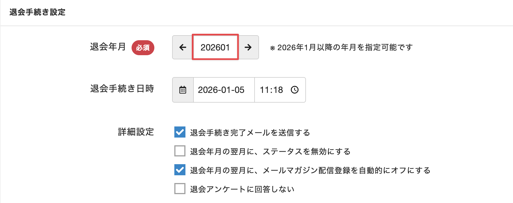
Task: Uncheck メールマガジン配信登録を自動的にオフにする checkbox
Action: click(180, 170)
